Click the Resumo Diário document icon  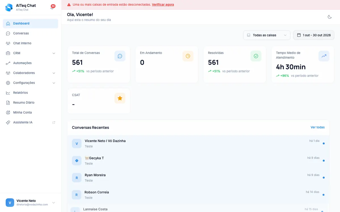tap(8, 103)
